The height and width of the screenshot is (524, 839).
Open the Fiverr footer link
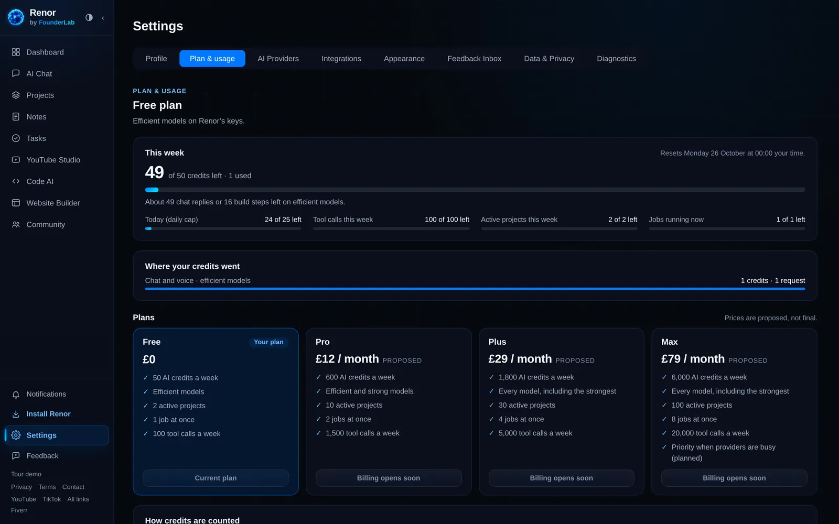19,510
